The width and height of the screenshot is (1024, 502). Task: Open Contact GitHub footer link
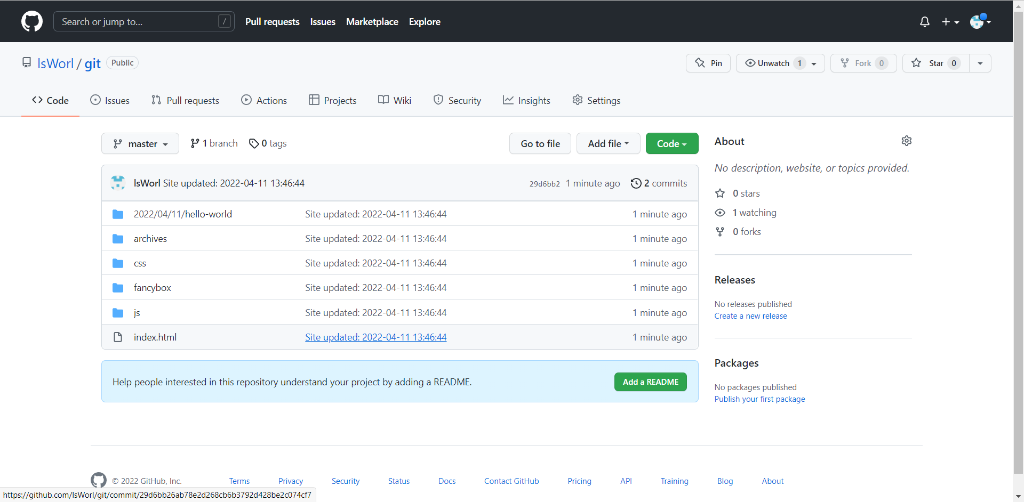click(511, 481)
